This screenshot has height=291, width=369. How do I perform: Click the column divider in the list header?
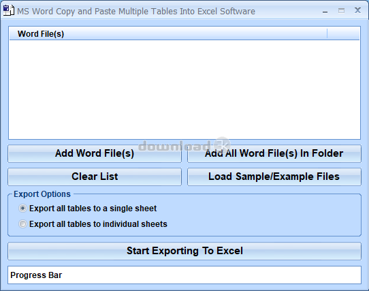(327, 33)
